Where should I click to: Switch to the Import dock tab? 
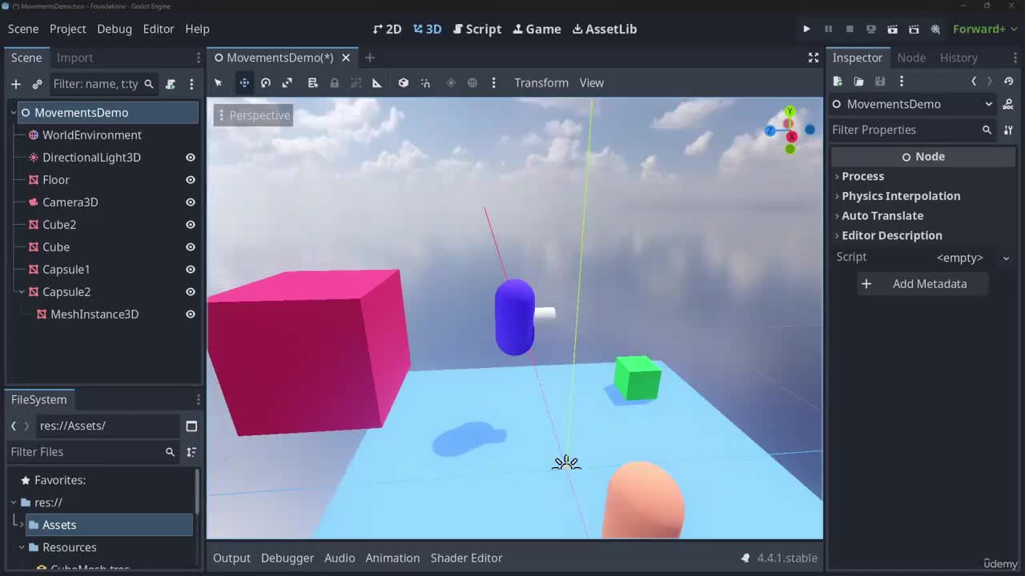(74, 58)
